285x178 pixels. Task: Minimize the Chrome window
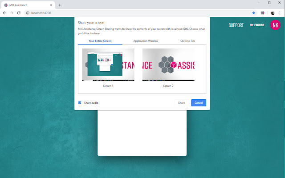click(259, 3)
